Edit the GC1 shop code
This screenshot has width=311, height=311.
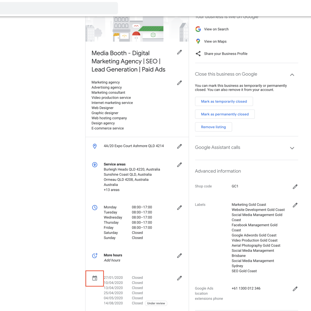[x=295, y=186]
